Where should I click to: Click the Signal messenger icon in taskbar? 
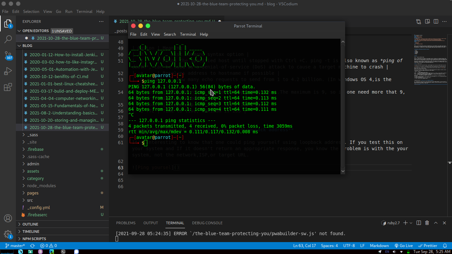coord(76,252)
